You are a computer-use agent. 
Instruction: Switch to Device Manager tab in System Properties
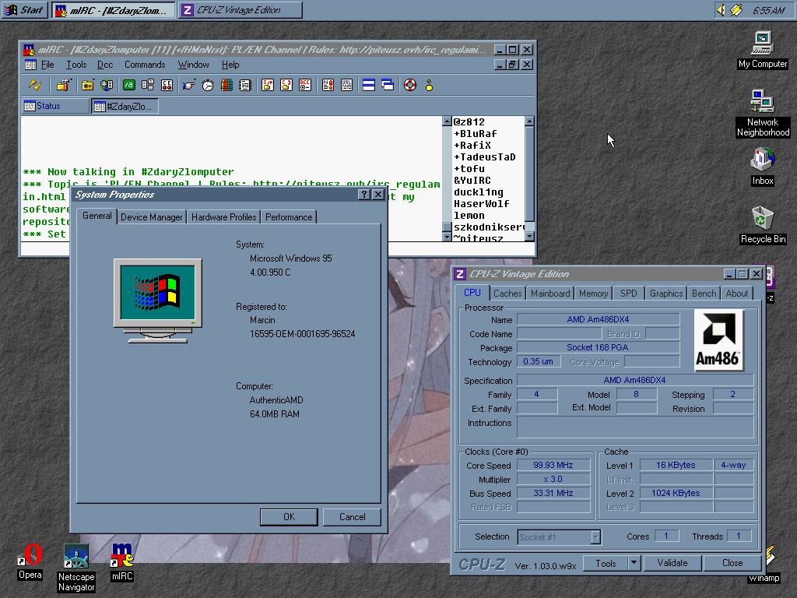click(152, 217)
